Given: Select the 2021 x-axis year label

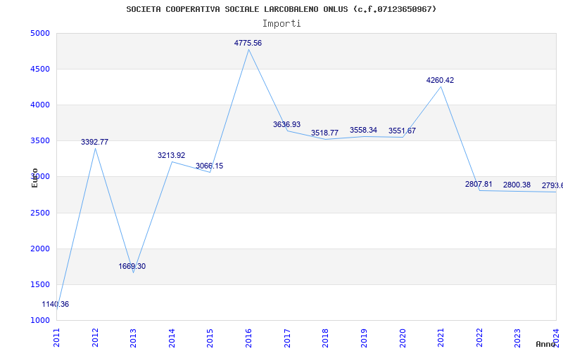Looking at the screenshot, I should point(441,338).
